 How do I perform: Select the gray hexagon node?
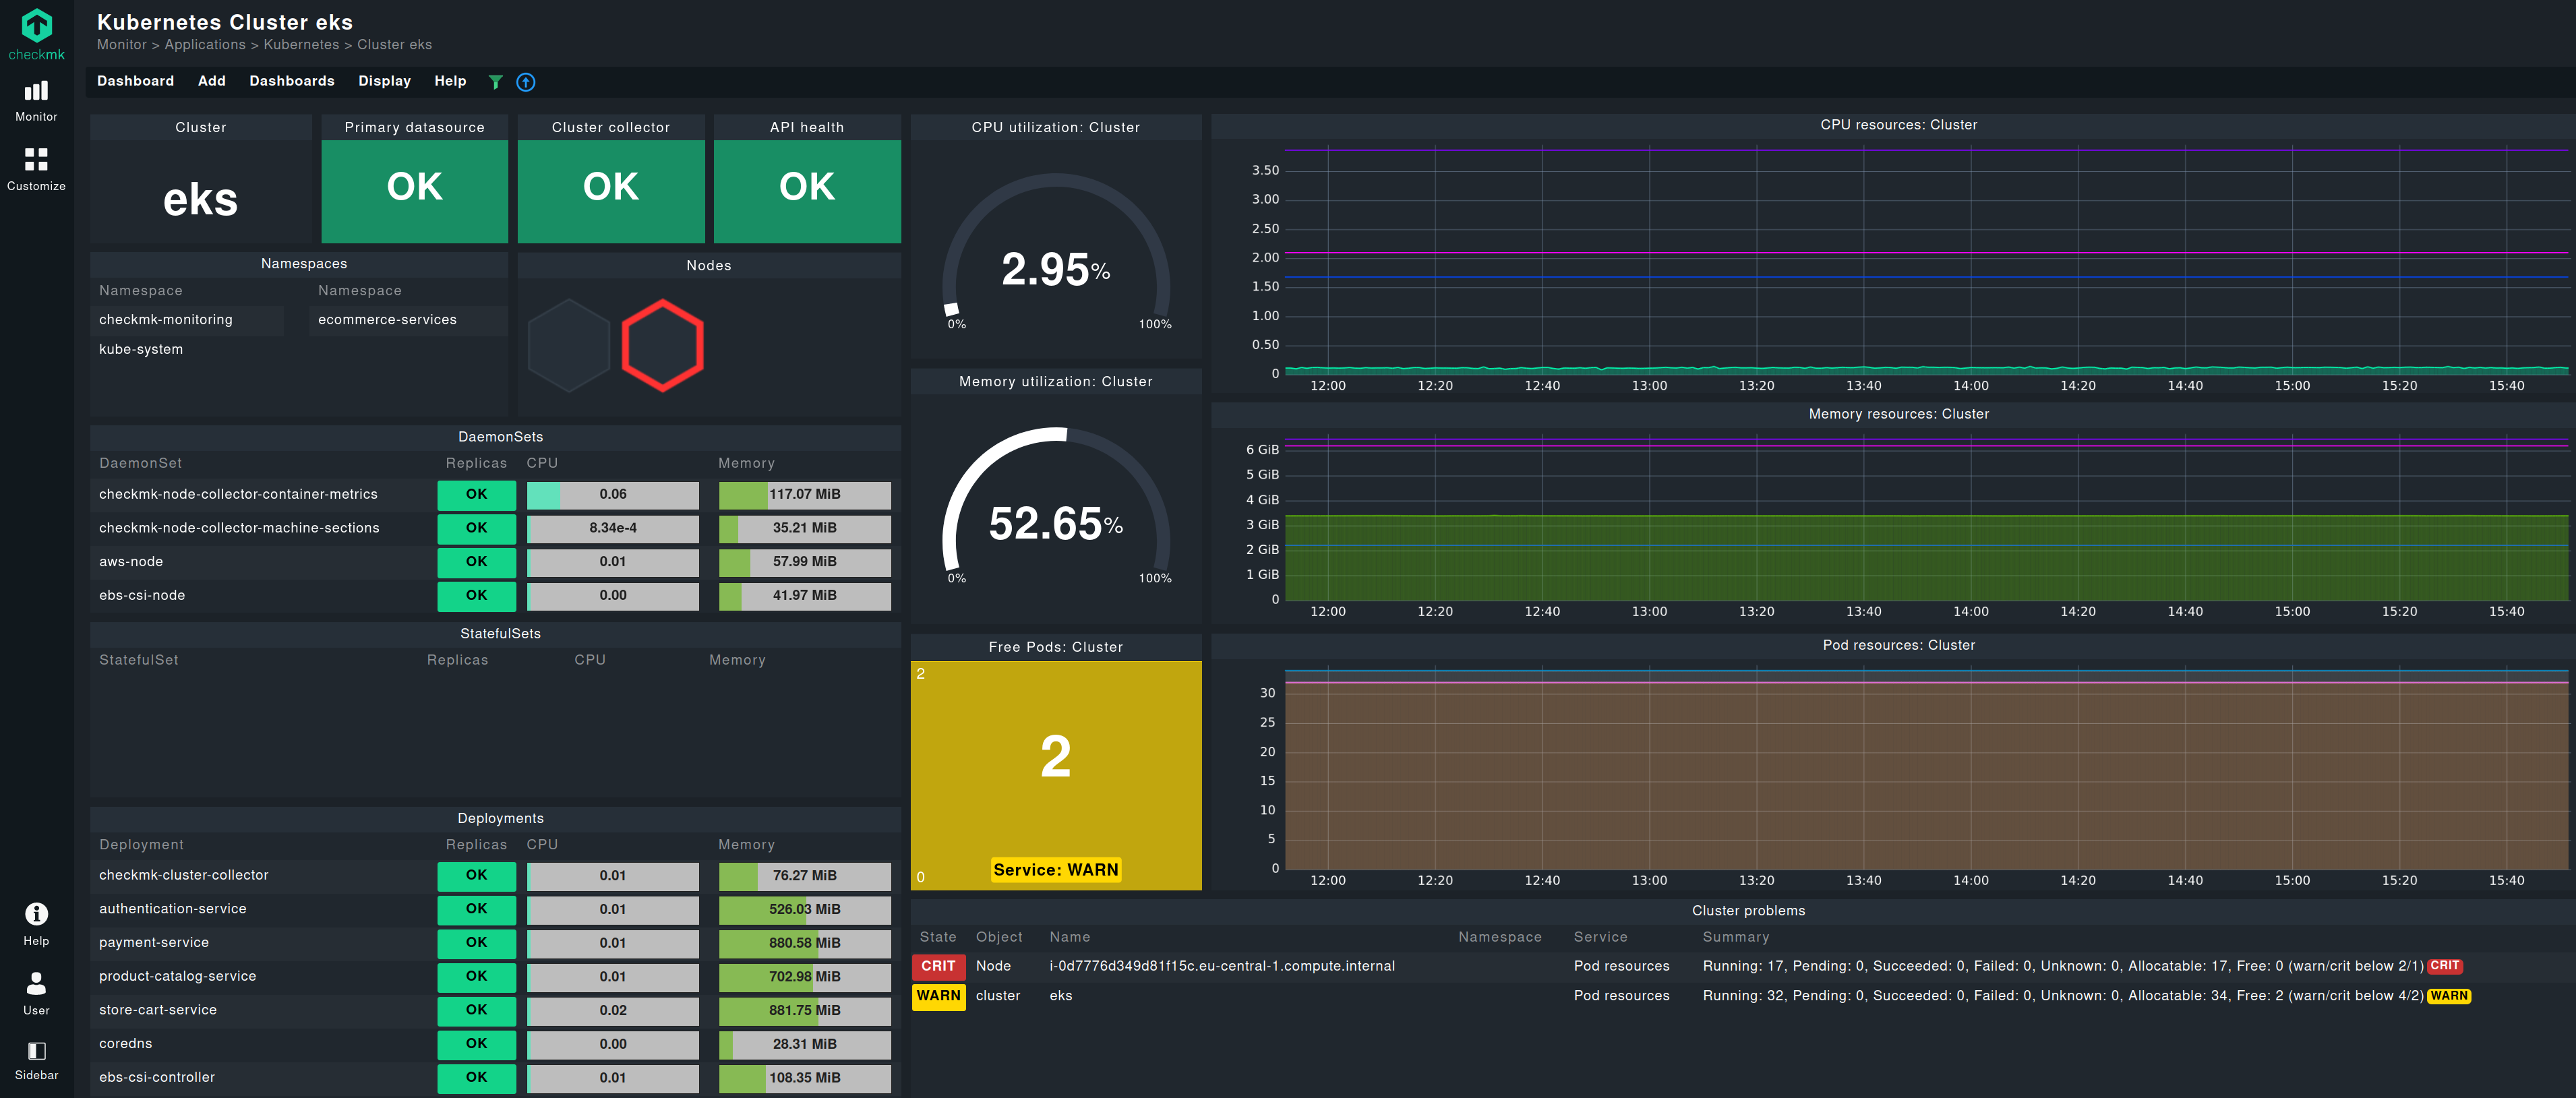tap(569, 345)
